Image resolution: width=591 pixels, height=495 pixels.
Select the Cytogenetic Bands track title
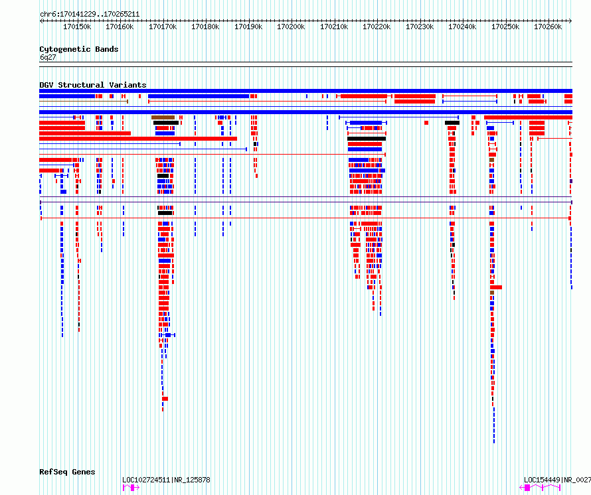[x=79, y=49]
